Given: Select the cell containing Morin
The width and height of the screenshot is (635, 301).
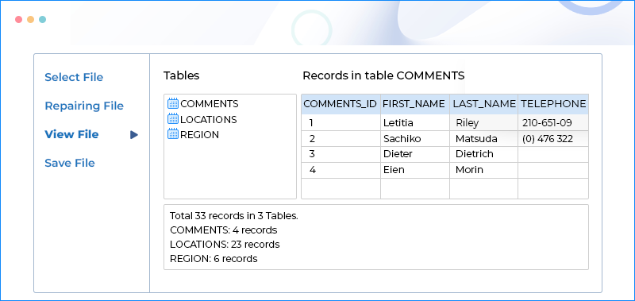Looking at the screenshot, I should pyautogui.click(x=484, y=170).
